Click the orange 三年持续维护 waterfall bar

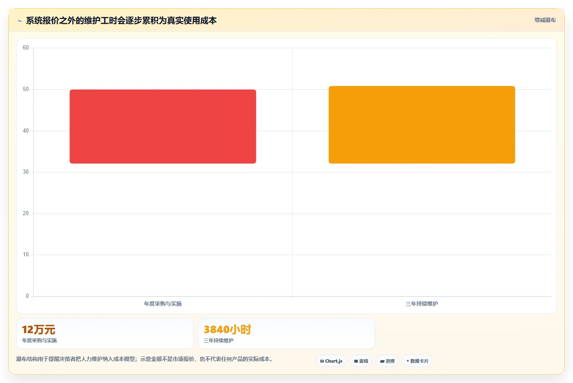(x=422, y=125)
